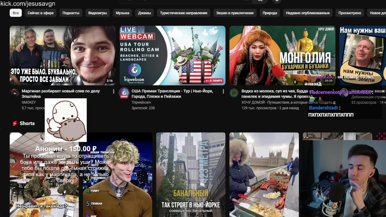Click the "В ЭФИРЕ" live badge on thumbnail
The width and height of the screenshot is (386, 217).
214,81
